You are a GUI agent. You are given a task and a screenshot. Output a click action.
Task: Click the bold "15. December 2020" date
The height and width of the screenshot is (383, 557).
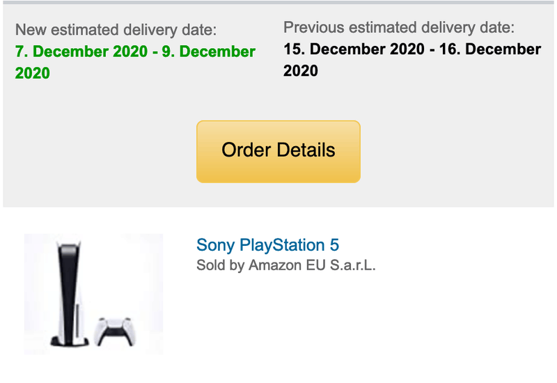[x=353, y=50]
